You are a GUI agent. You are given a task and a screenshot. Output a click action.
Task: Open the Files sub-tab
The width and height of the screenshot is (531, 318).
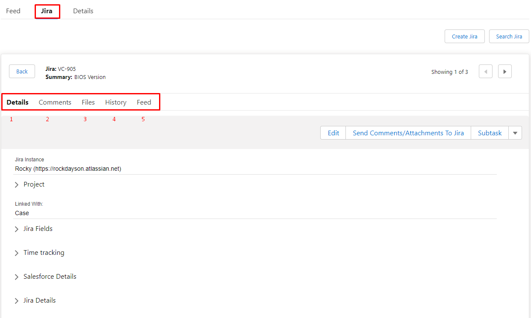tap(88, 102)
